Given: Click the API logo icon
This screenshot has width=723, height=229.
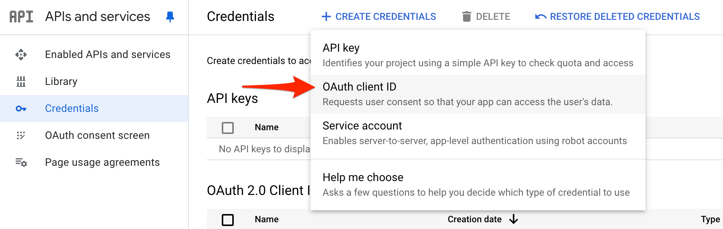Looking at the screenshot, I should coord(21,16).
